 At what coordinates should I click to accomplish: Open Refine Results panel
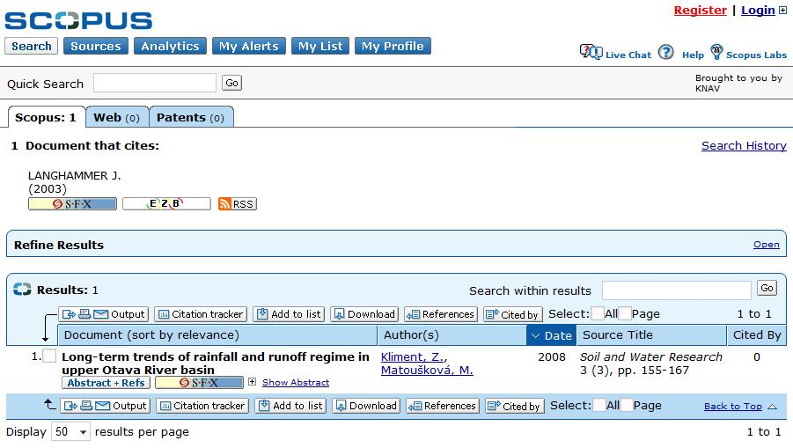[x=767, y=245]
